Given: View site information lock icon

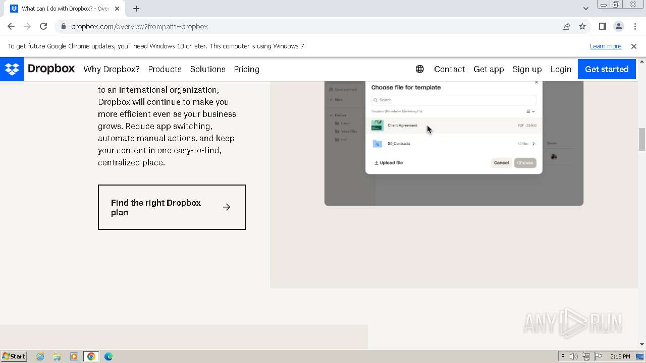Looking at the screenshot, I should click(x=63, y=26).
